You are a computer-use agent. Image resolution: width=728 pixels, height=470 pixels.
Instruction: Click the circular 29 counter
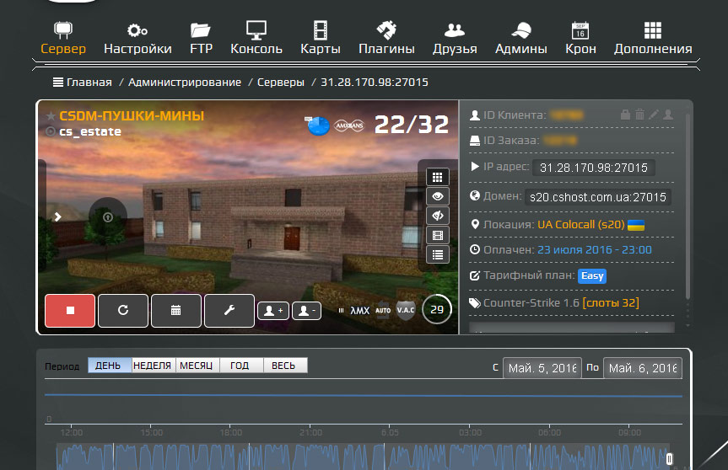coord(436,309)
